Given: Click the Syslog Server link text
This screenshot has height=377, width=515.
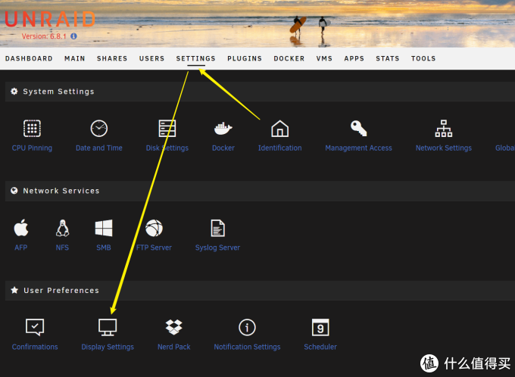Looking at the screenshot, I should 218,248.
